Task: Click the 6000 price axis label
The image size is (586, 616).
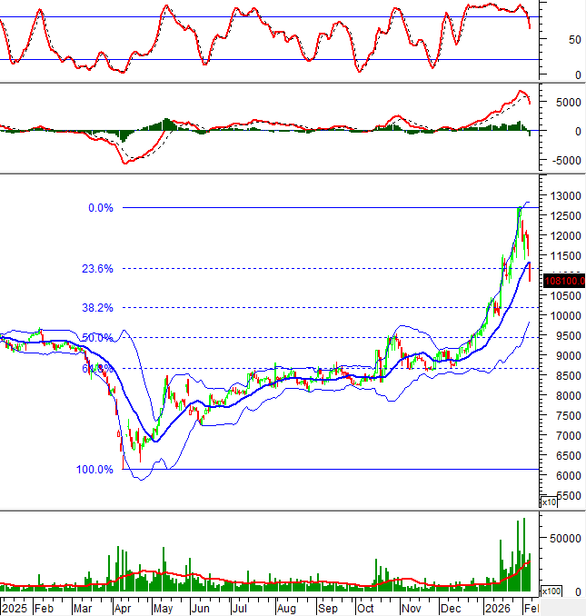Action: click(560, 476)
